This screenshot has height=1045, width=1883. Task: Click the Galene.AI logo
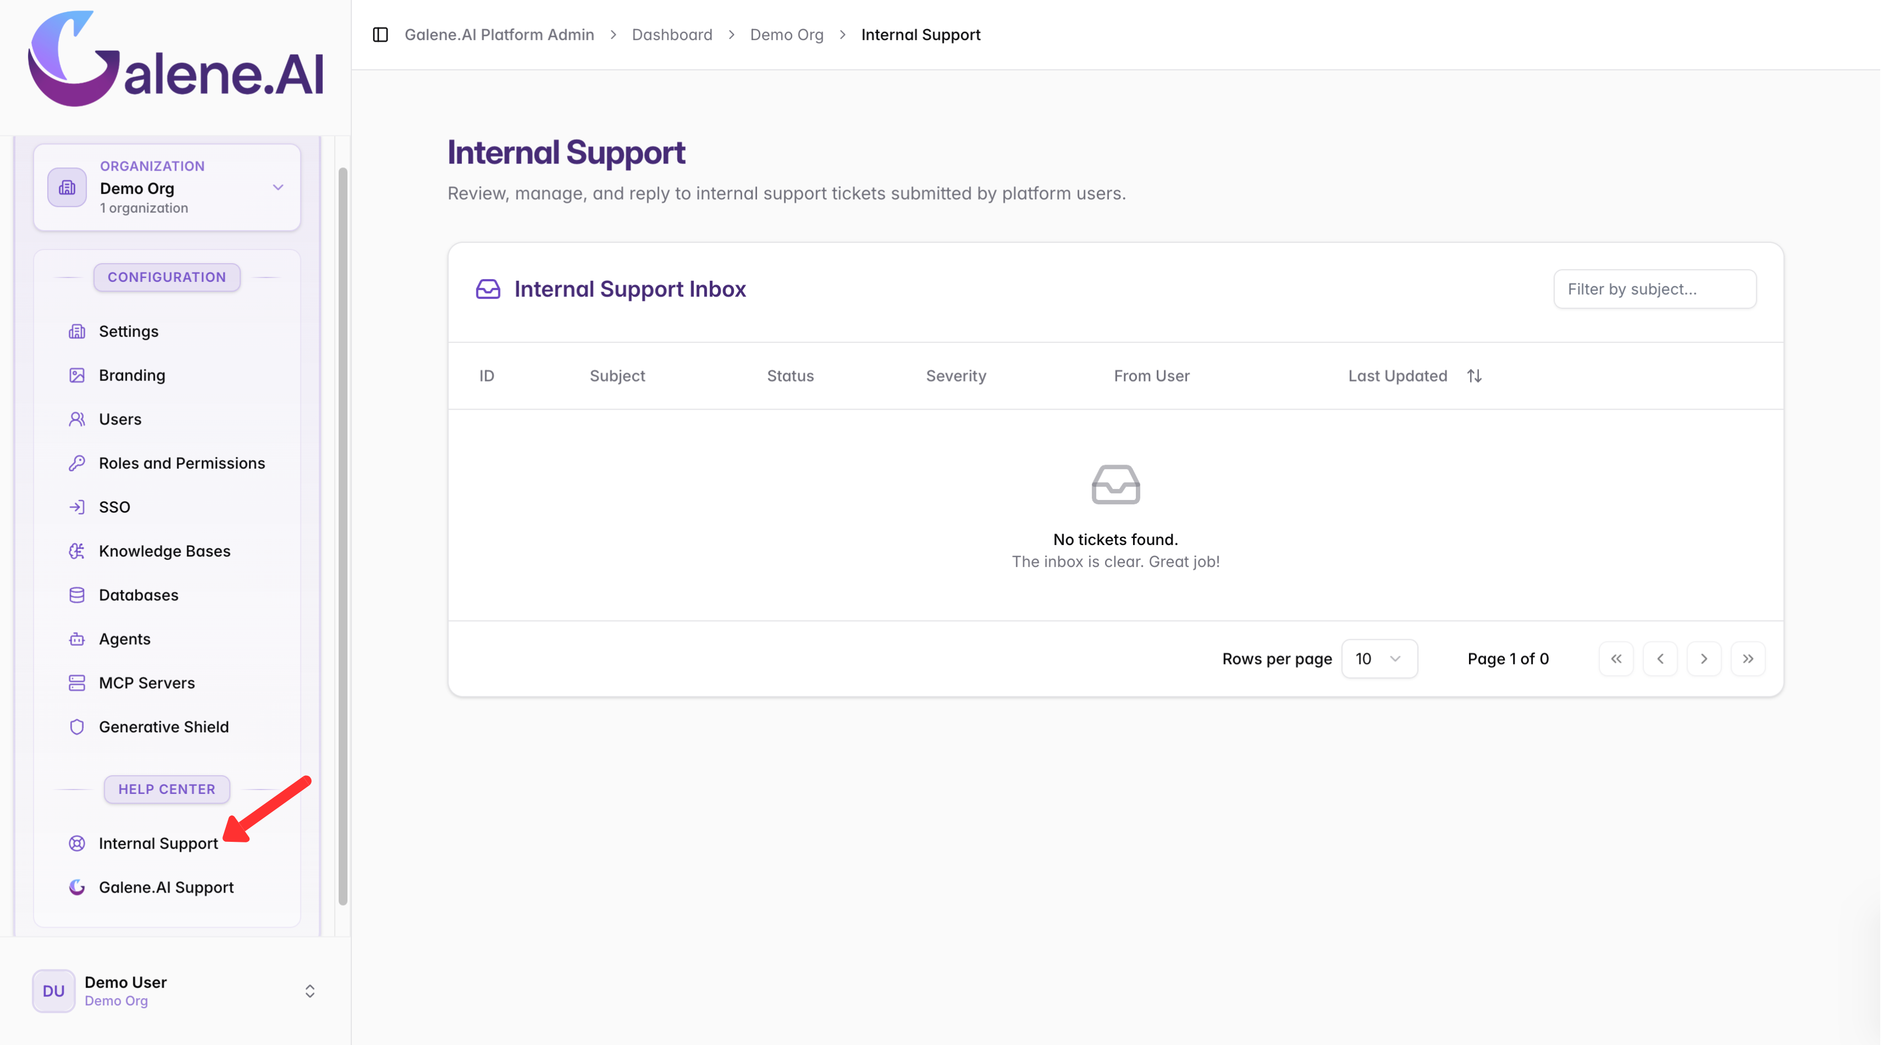(x=176, y=59)
